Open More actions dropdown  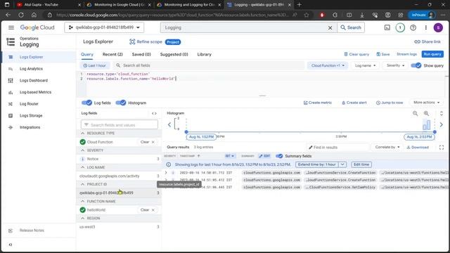coord(427,103)
